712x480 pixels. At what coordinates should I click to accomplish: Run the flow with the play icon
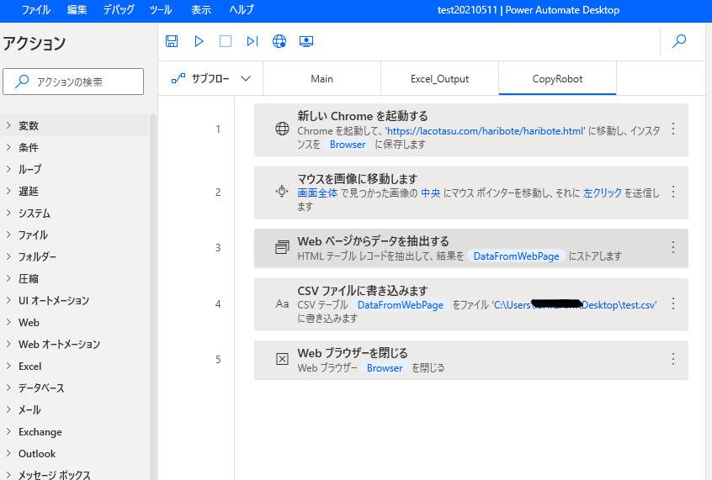tap(199, 41)
